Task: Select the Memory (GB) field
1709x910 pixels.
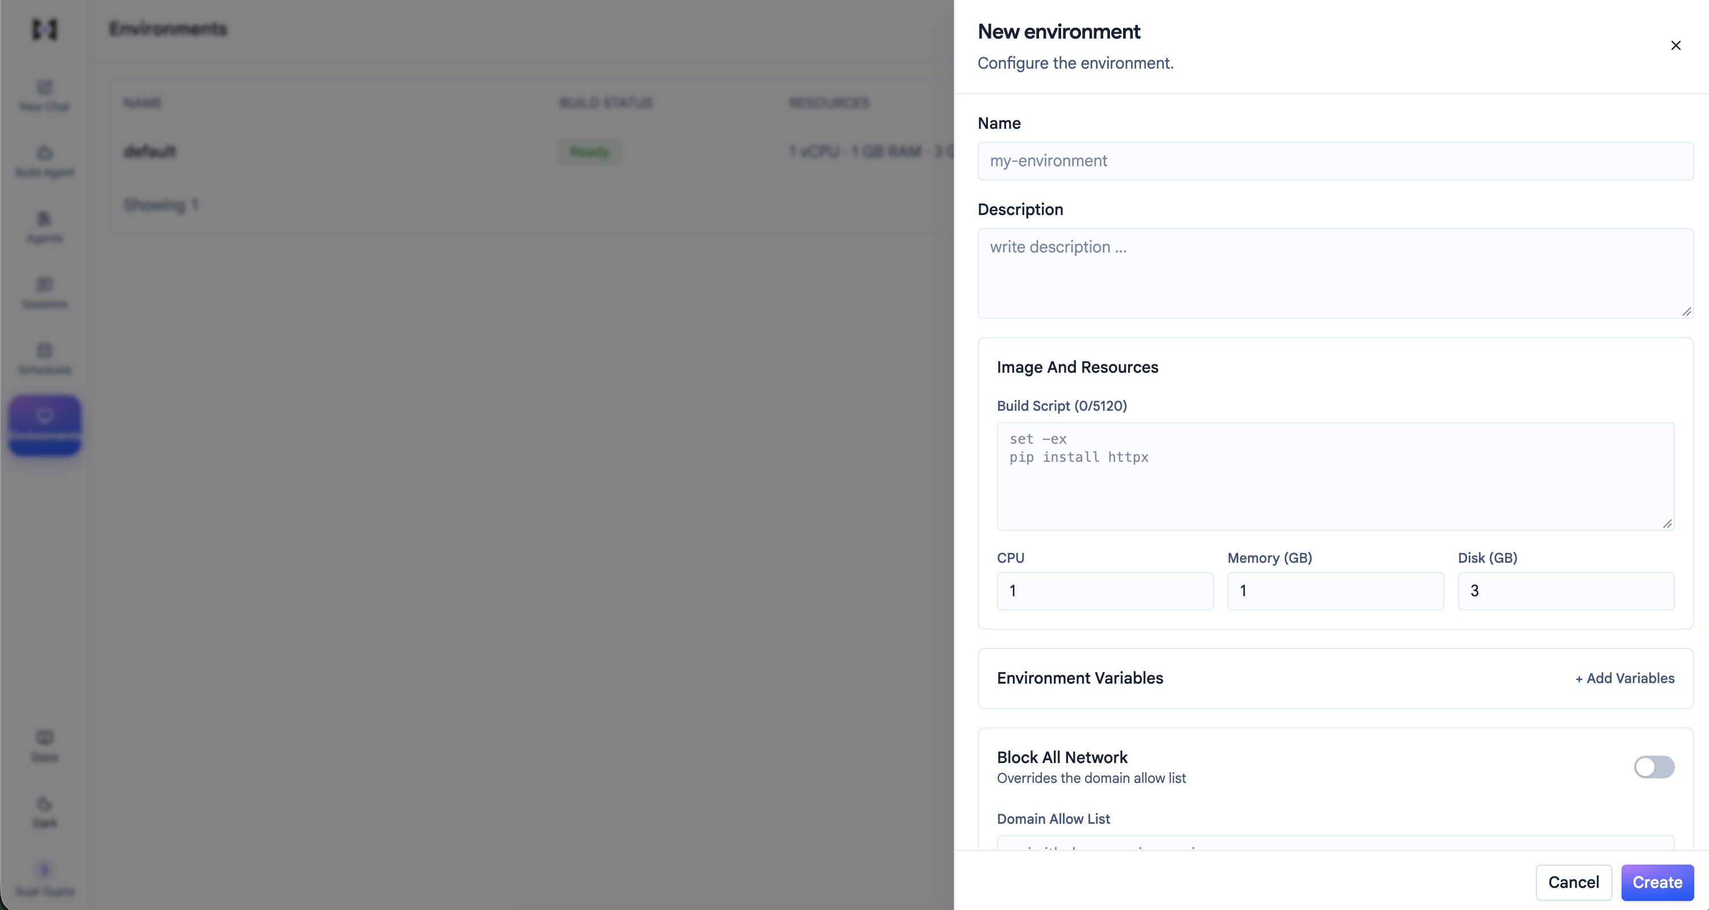Action: (1335, 591)
